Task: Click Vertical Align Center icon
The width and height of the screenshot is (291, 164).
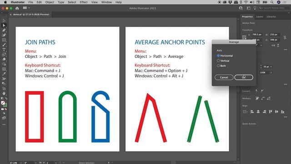Action: pos(276,112)
